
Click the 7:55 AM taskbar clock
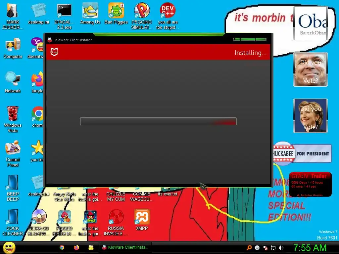[310, 248]
